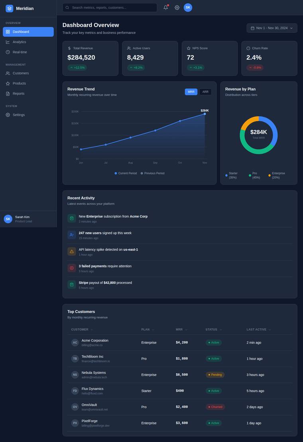Sort table by Plan column
This screenshot has width=303, height=442.
click(x=148, y=330)
